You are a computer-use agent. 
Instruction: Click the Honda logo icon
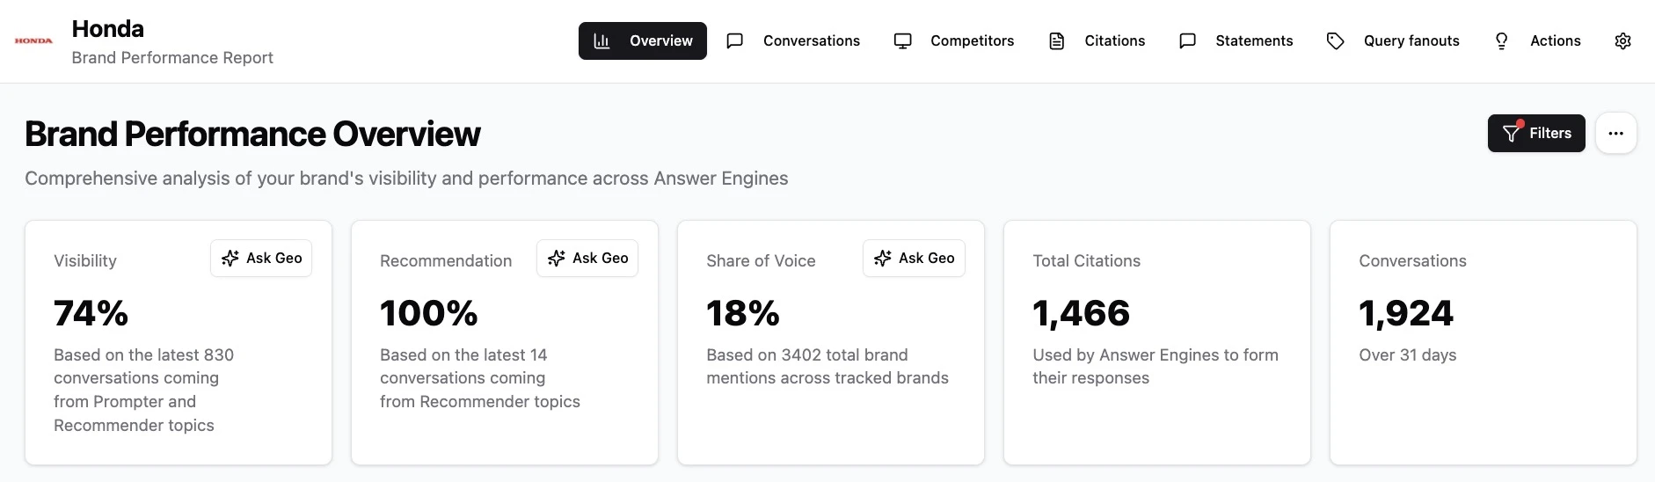(x=33, y=40)
